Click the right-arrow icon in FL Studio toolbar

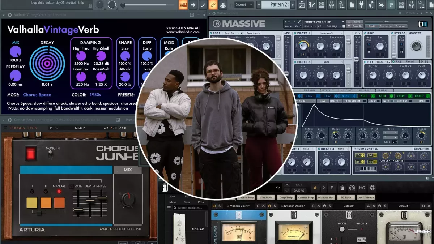pos(193,5)
